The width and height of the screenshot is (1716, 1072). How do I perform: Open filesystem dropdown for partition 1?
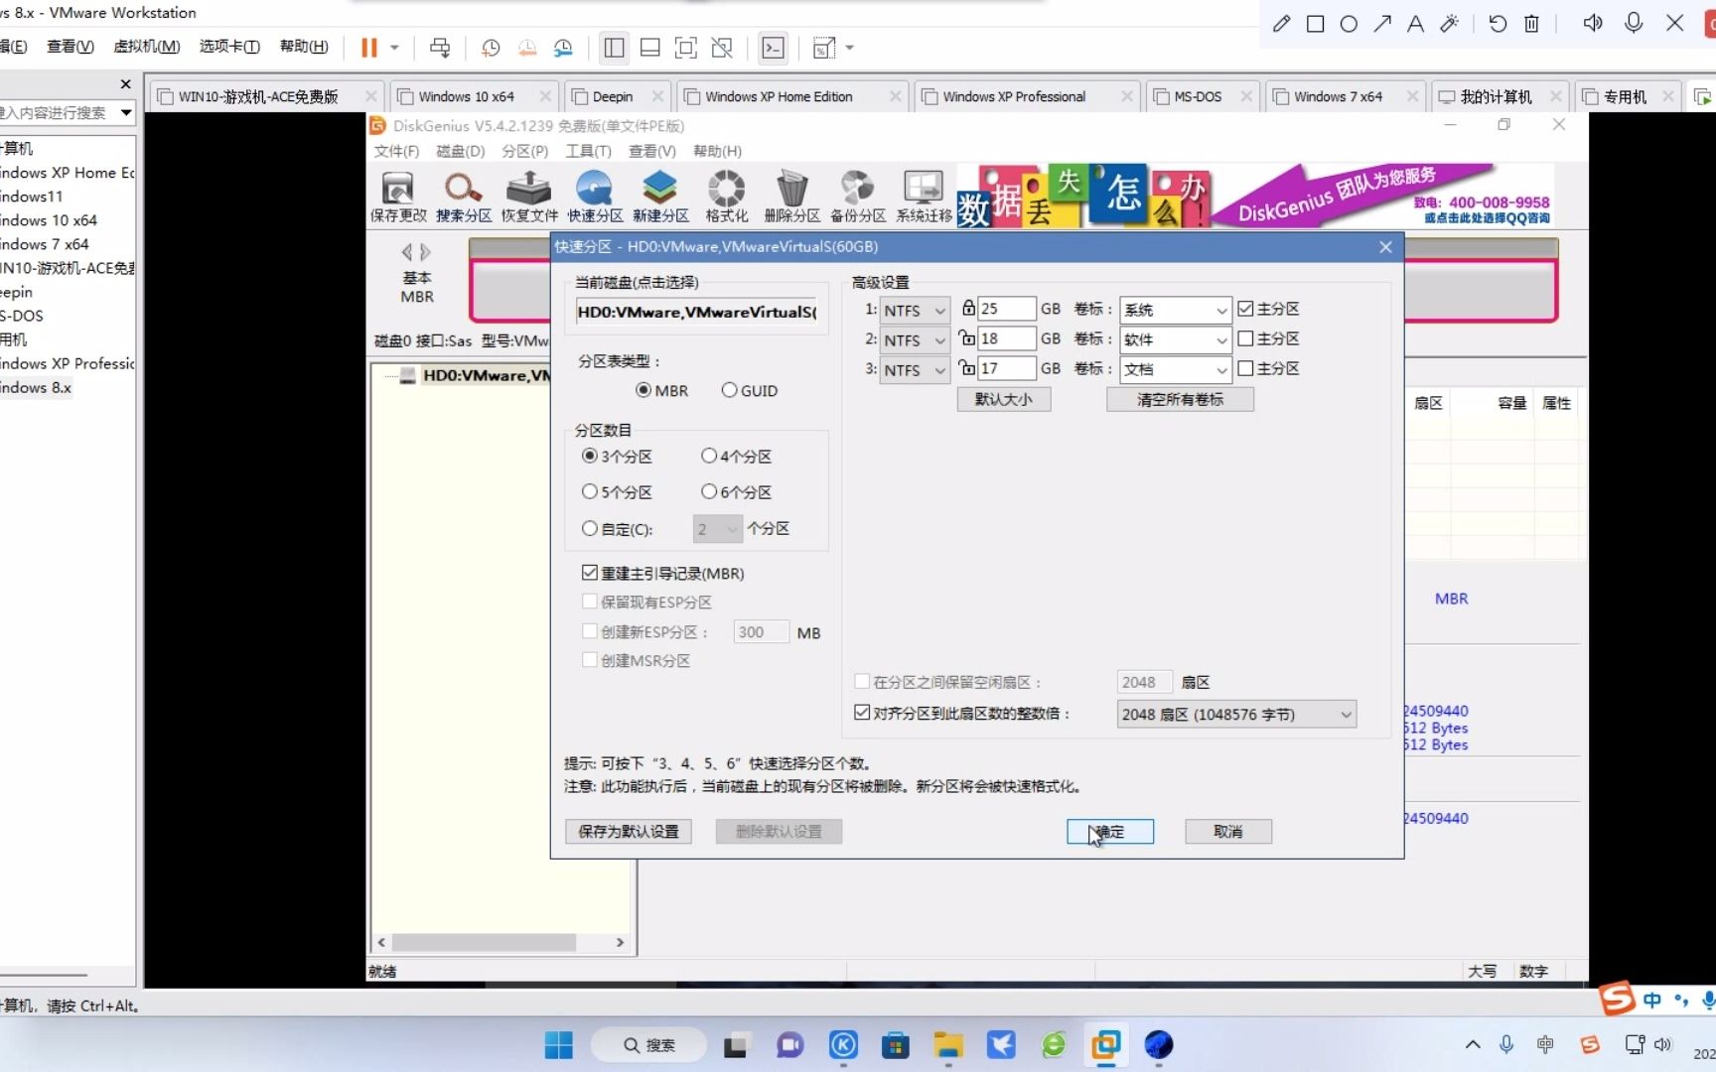point(915,311)
